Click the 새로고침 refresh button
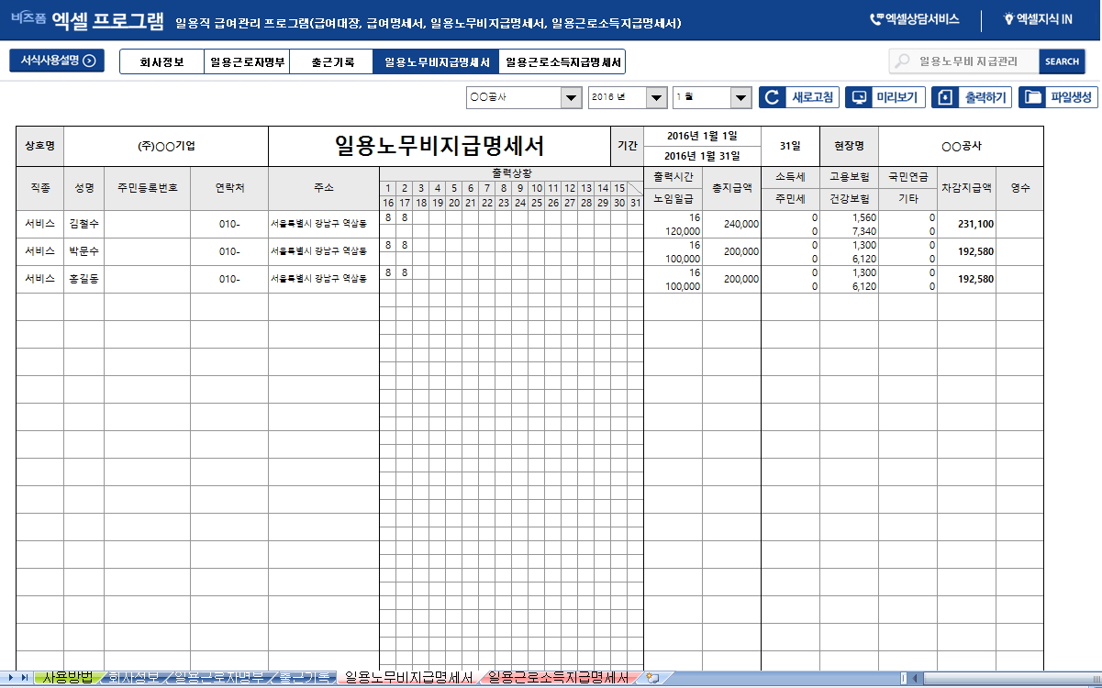The width and height of the screenshot is (1102, 688). click(798, 97)
